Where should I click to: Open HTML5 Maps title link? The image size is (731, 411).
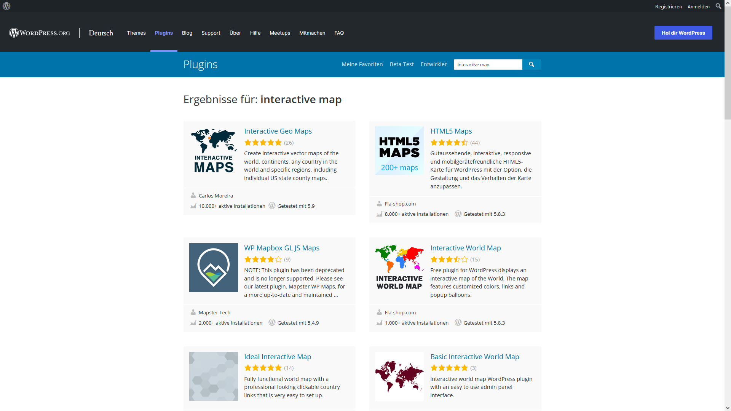(451, 131)
